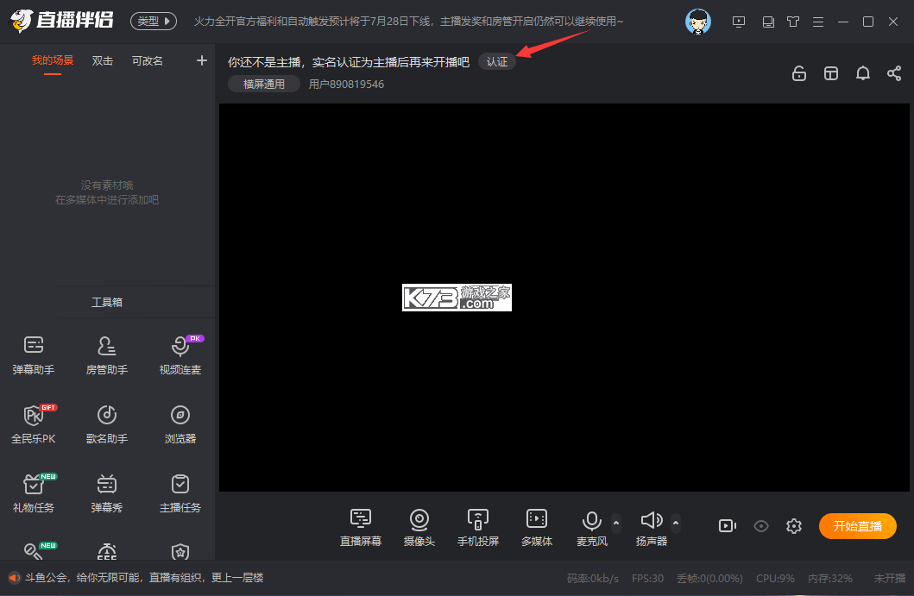The width and height of the screenshot is (914, 596).
Task: Click the scrolling notice about 火力全开
Action: click(x=408, y=22)
